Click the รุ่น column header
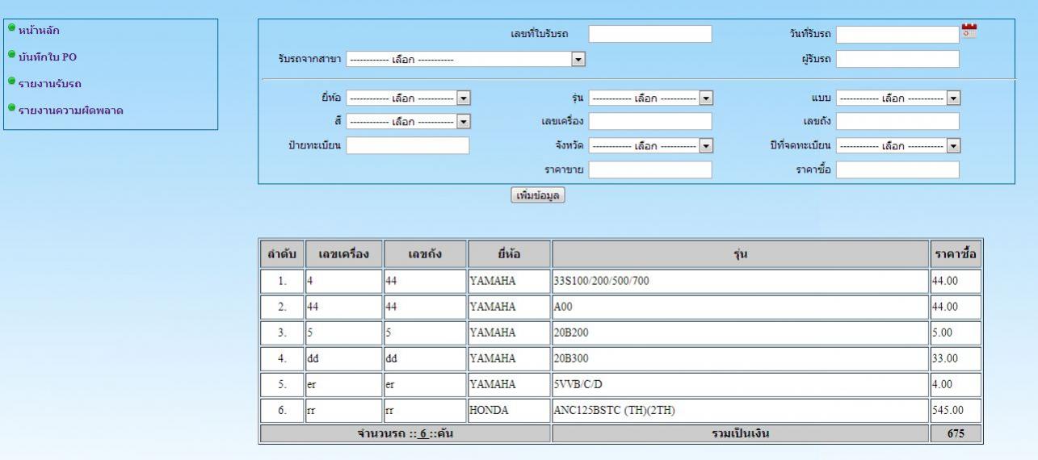 [739, 254]
